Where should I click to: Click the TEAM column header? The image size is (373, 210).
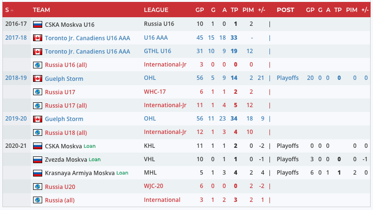42,10
